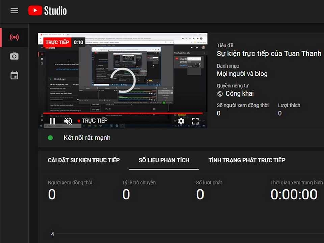Enter fullscreen mode in the preview player
Image resolution: width=324 pixels, height=243 pixels.
[x=195, y=121]
